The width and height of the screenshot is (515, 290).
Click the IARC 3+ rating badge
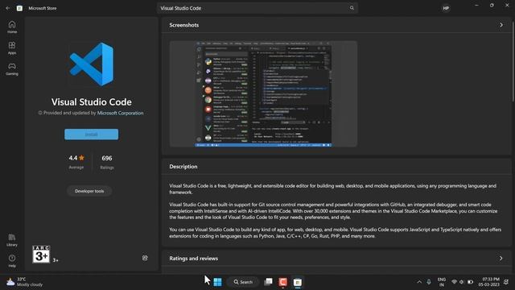(41, 254)
